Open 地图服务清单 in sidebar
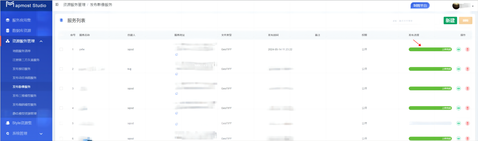This screenshot has height=141, width=478. coord(21,51)
